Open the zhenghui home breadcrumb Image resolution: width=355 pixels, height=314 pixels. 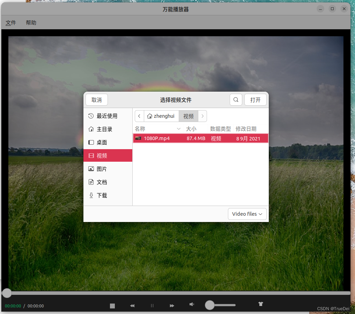161,116
